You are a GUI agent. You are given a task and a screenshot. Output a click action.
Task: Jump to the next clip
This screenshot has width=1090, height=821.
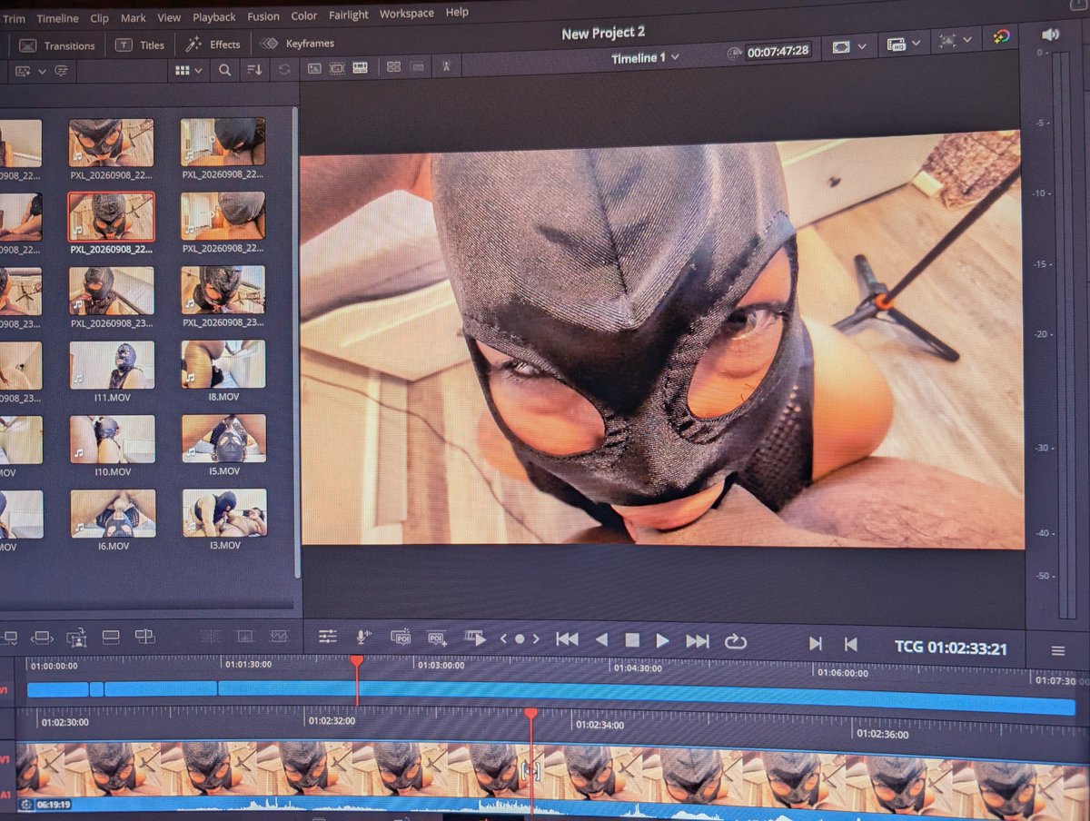pyautogui.click(x=698, y=641)
